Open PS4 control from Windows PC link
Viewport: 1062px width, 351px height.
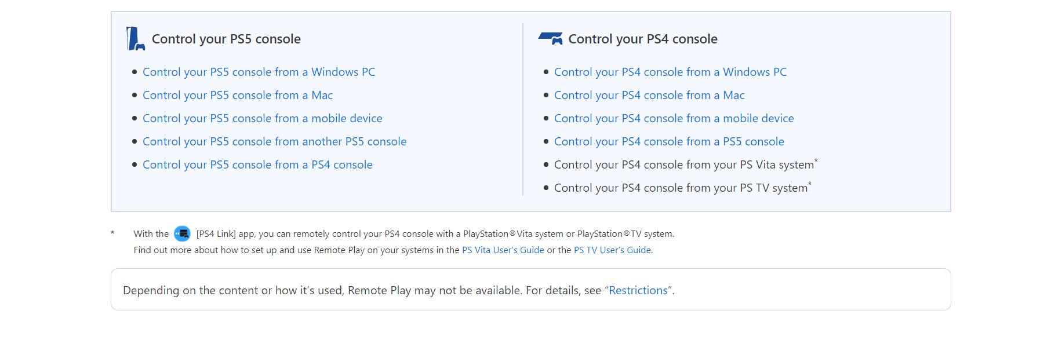(670, 72)
